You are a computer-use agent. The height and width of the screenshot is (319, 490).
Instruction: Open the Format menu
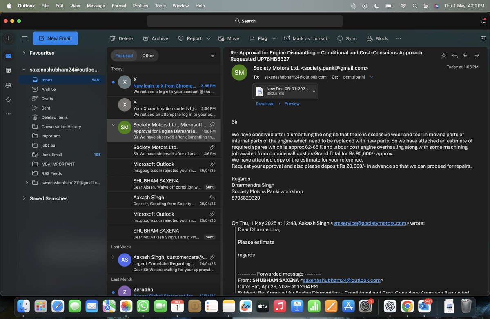click(119, 6)
